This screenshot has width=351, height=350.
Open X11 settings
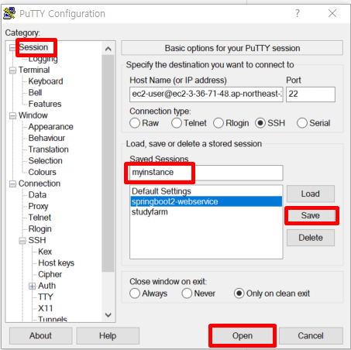click(x=46, y=308)
